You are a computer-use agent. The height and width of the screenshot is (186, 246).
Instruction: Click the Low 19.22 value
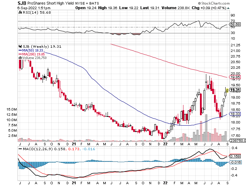point(129,8)
